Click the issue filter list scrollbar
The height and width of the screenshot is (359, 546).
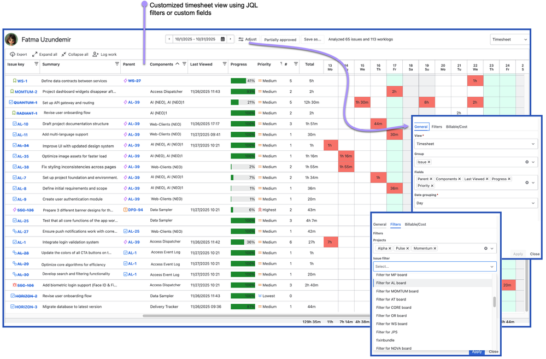coord(495,302)
